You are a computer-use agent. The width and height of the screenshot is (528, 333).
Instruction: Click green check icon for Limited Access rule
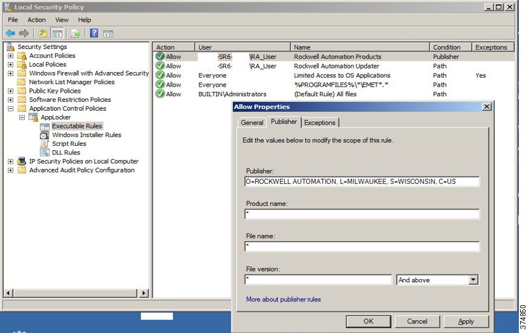(160, 75)
